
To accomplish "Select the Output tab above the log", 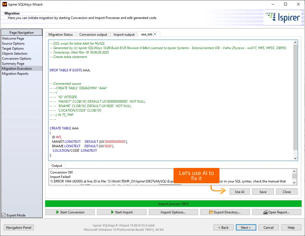I will coord(57,165).
